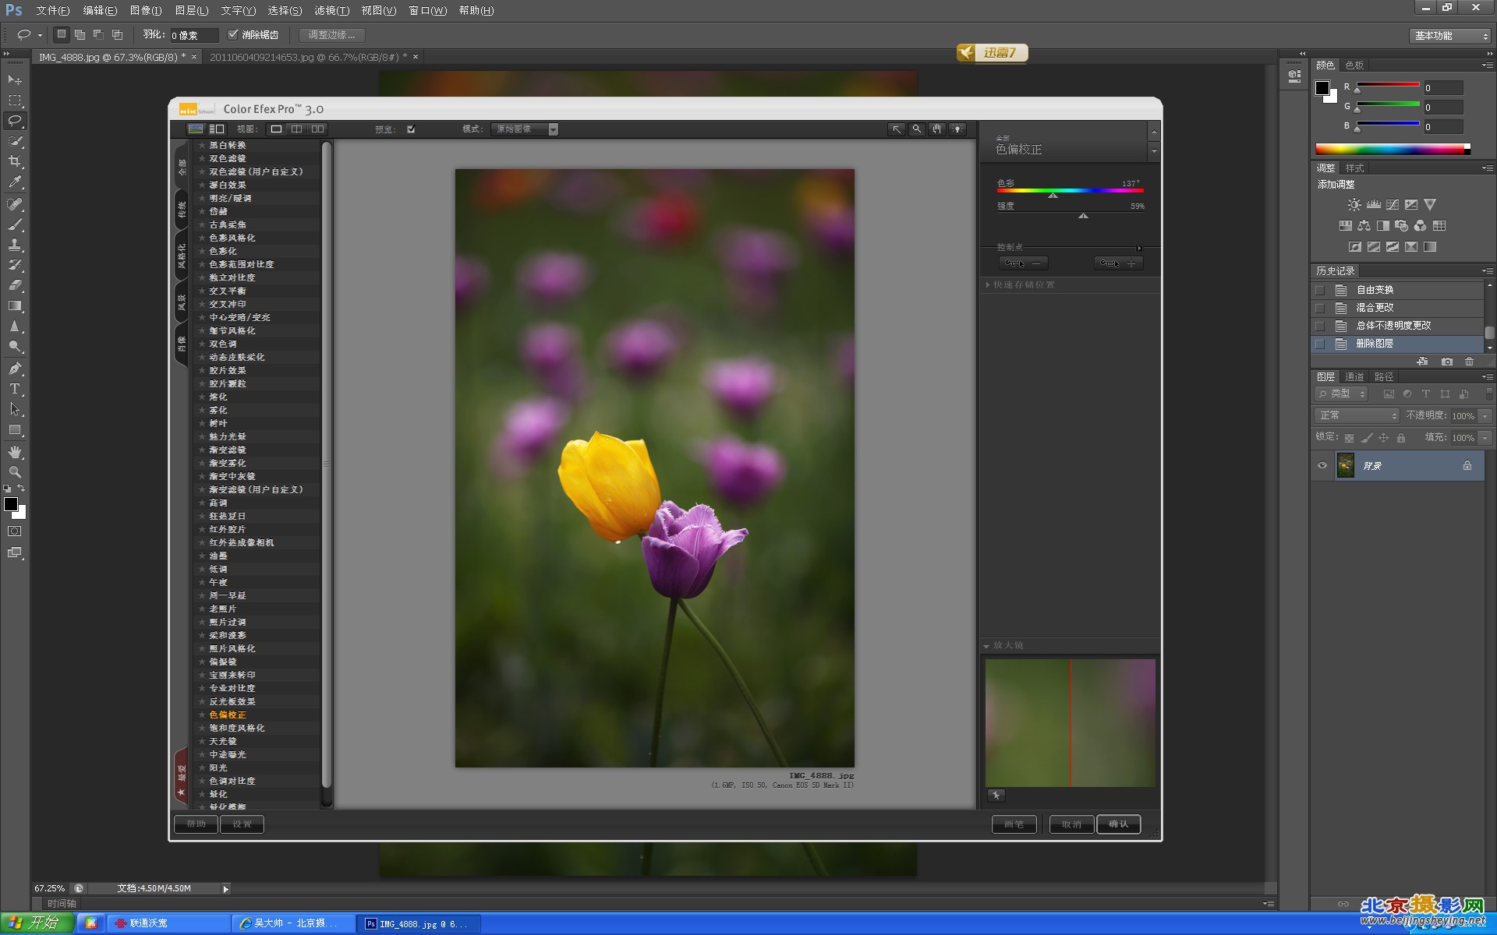Click the arrow select icon in Color Efex toolbar
This screenshot has width=1497, height=935.
click(897, 129)
